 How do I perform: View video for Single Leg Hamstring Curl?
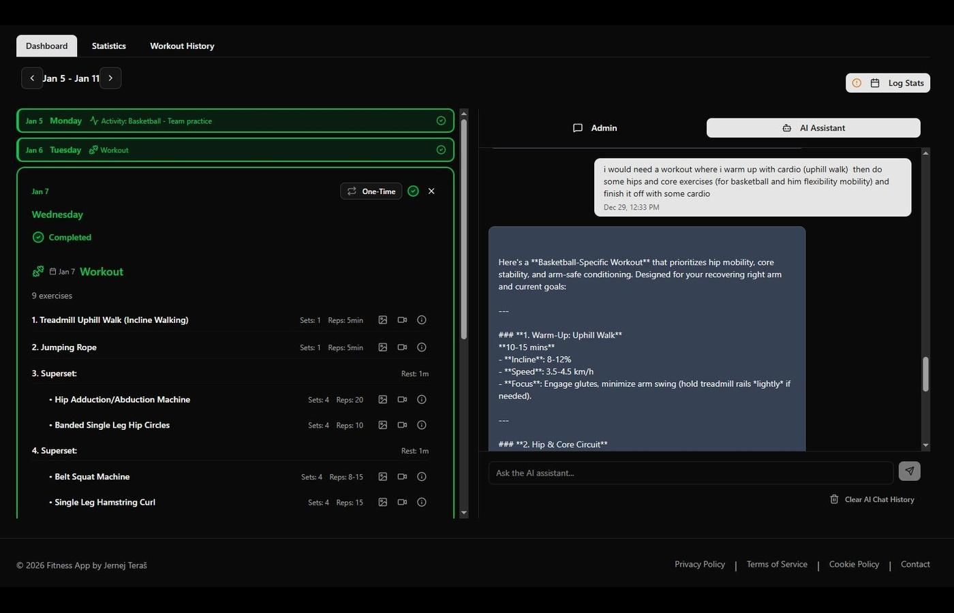coord(402,503)
